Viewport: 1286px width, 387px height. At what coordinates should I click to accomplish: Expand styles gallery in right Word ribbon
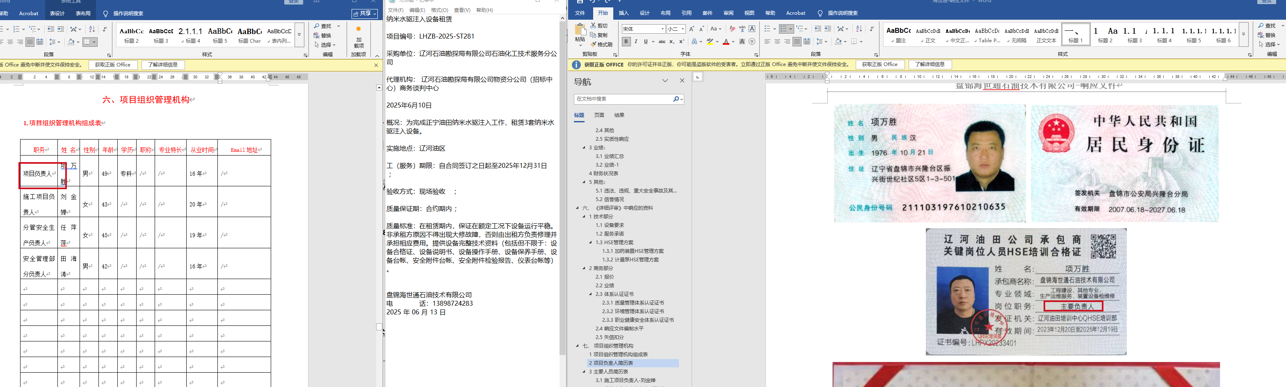1244,34
